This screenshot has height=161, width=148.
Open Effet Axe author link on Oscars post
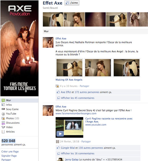point(61,38)
